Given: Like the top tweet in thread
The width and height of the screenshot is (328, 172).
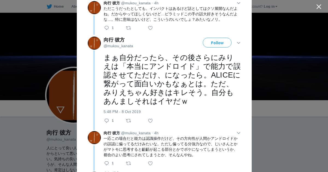Looking at the screenshot, I should 150,28.
